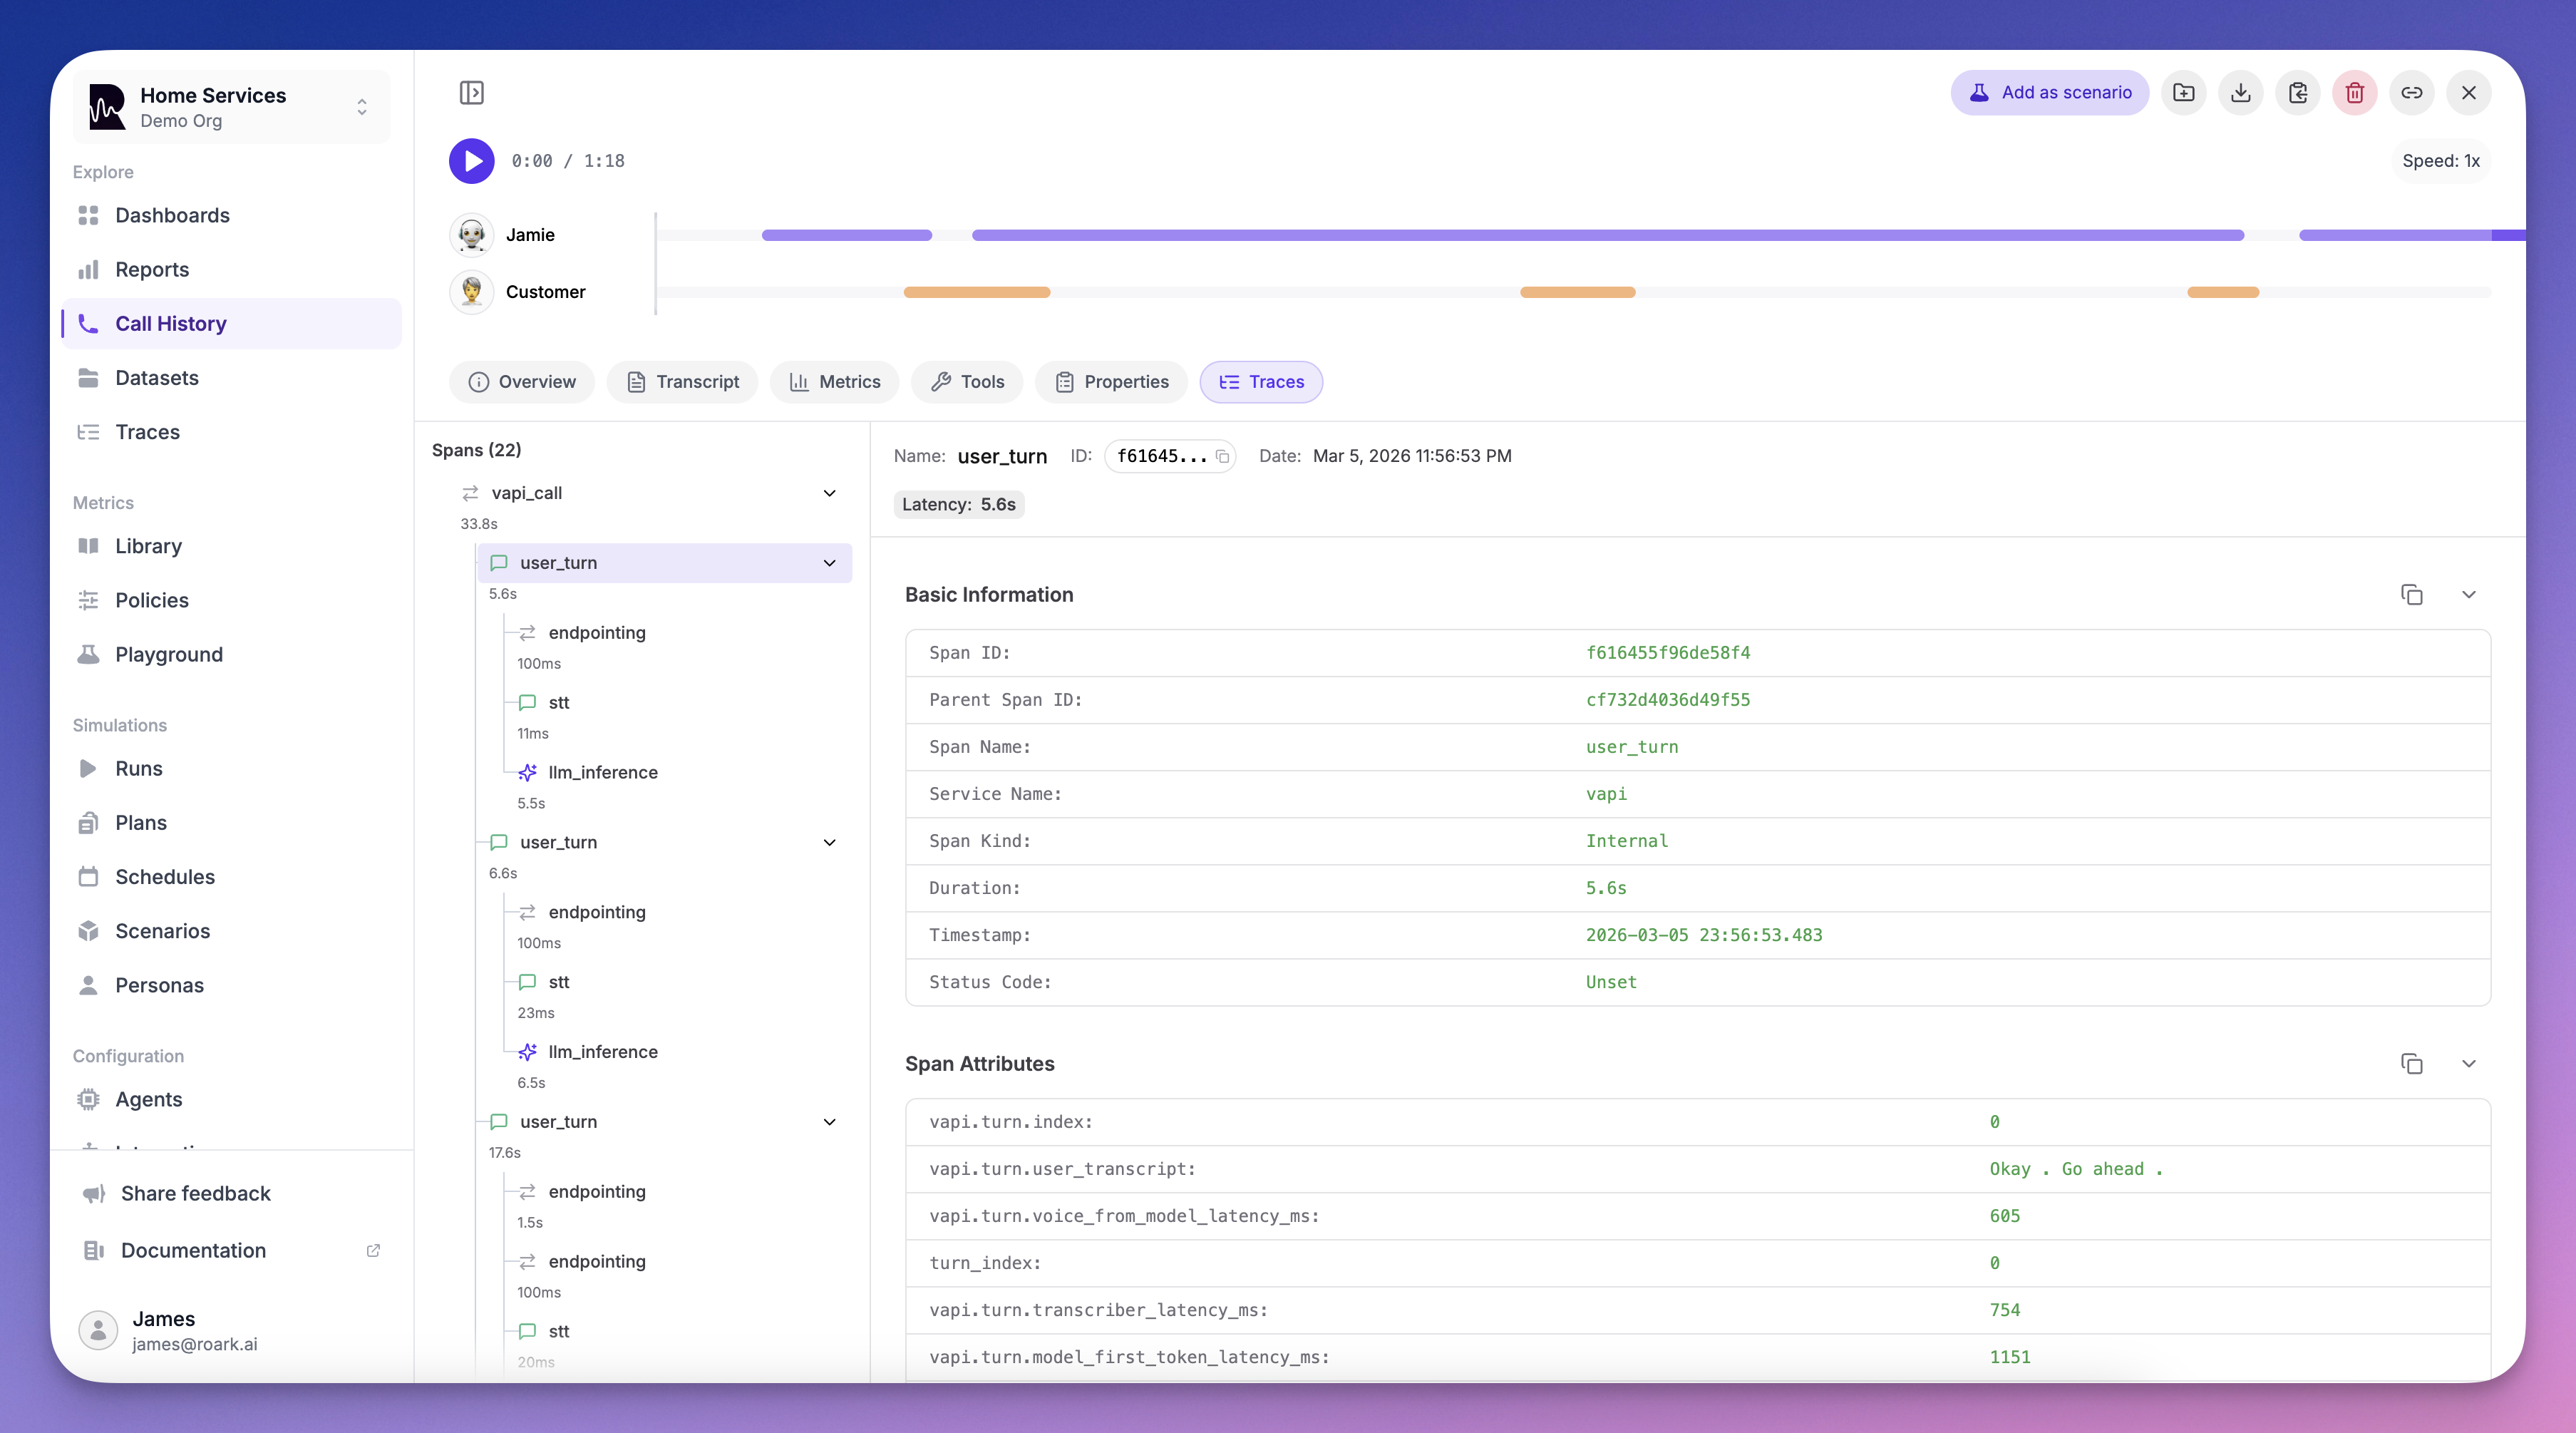
Task: Click the clipboard copy icon in toolbar
Action: click(x=2298, y=93)
